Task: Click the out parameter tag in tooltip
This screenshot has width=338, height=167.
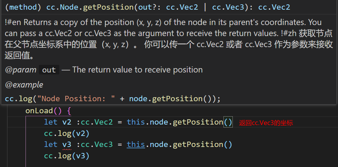Action: pos(49,70)
